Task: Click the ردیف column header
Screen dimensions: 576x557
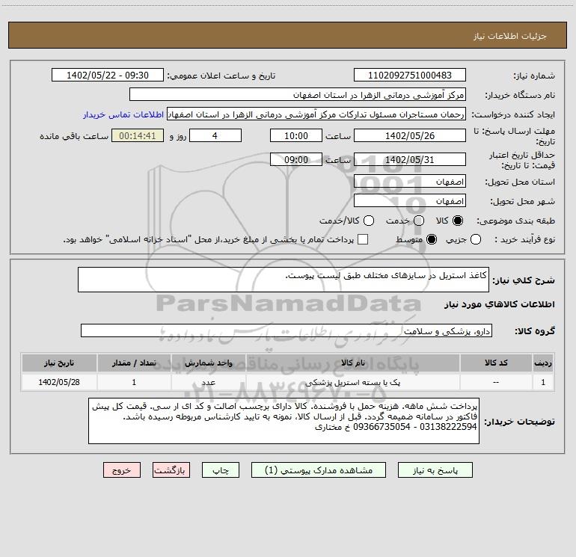Action: [x=543, y=363]
